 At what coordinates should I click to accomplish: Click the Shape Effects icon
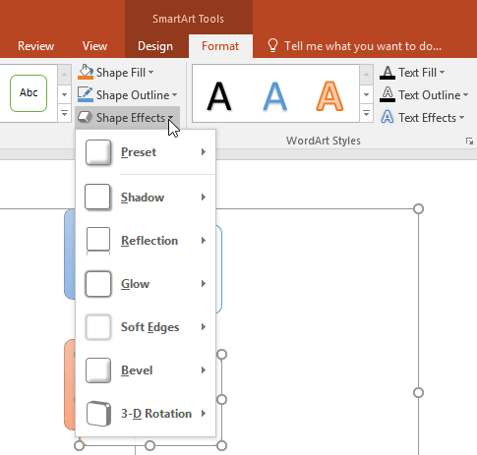pyautogui.click(x=86, y=117)
